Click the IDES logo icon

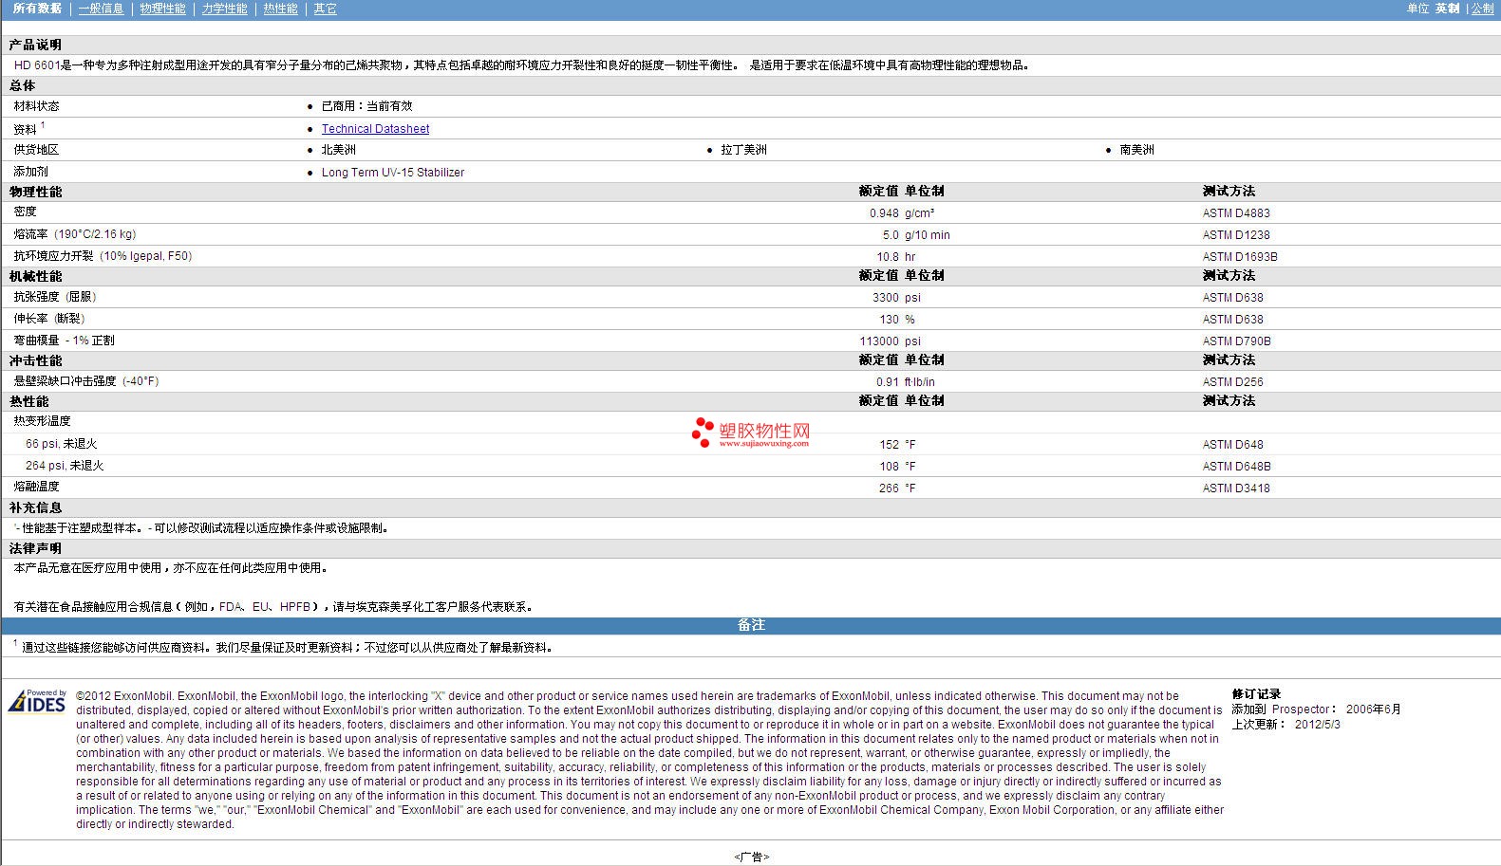tap(37, 701)
